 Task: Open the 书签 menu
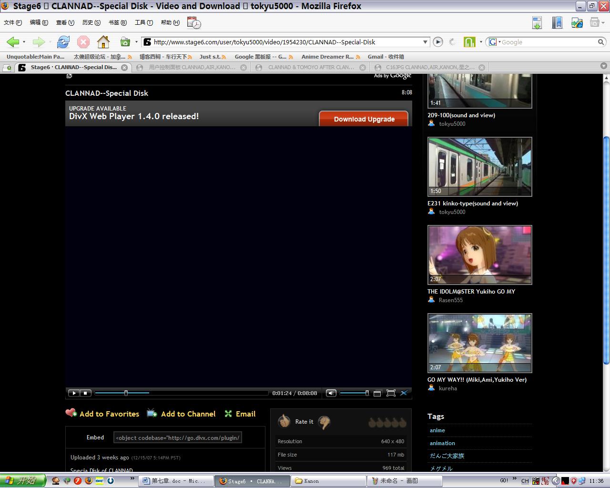point(118,22)
